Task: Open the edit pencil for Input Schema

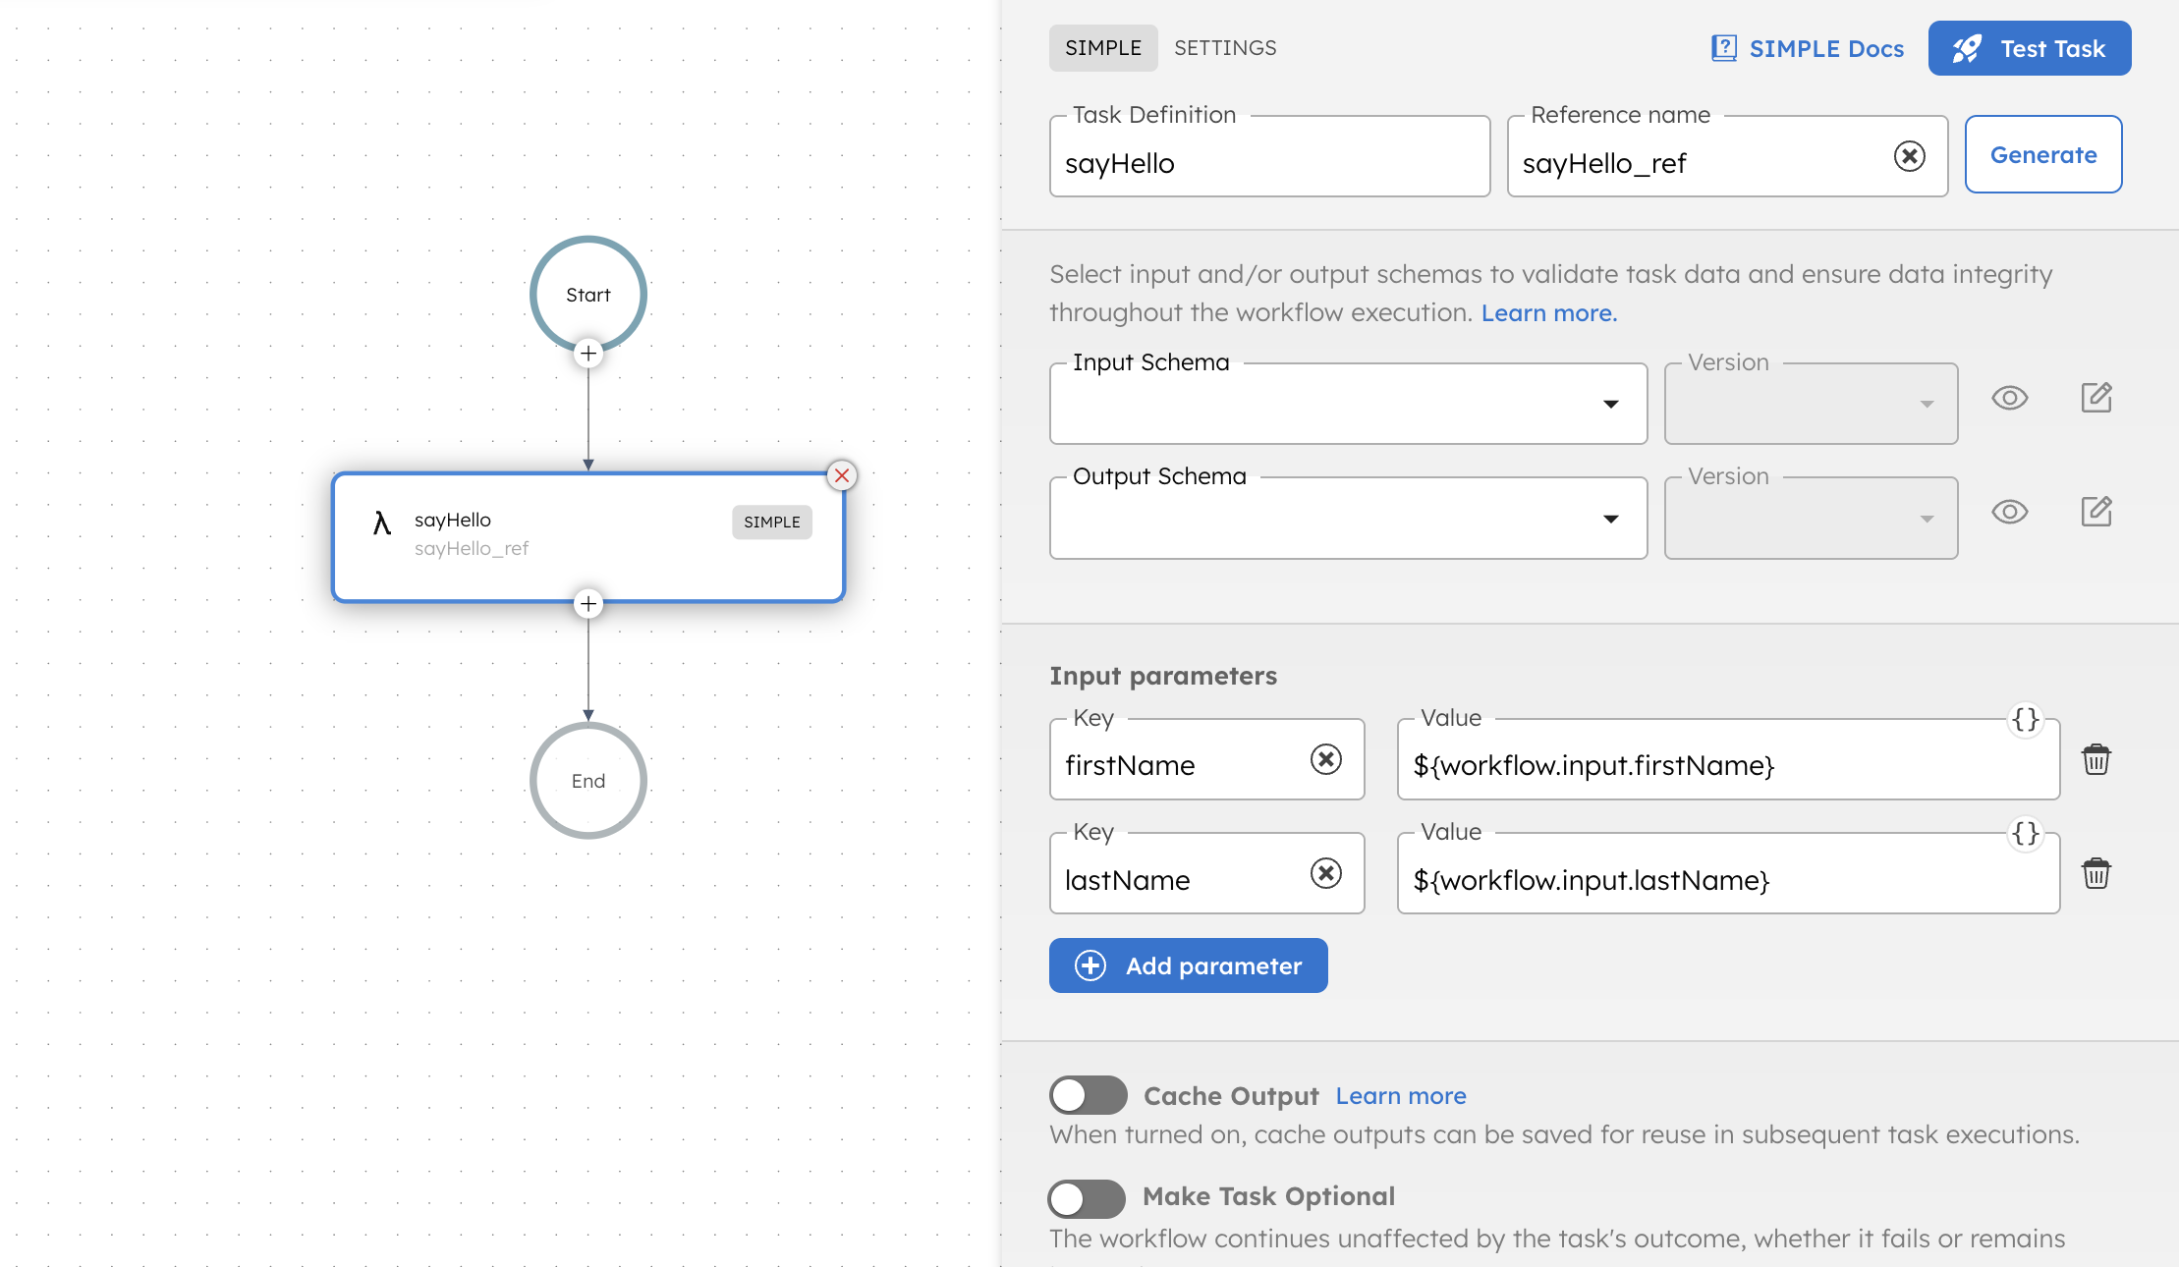Action: click(2096, 398)
